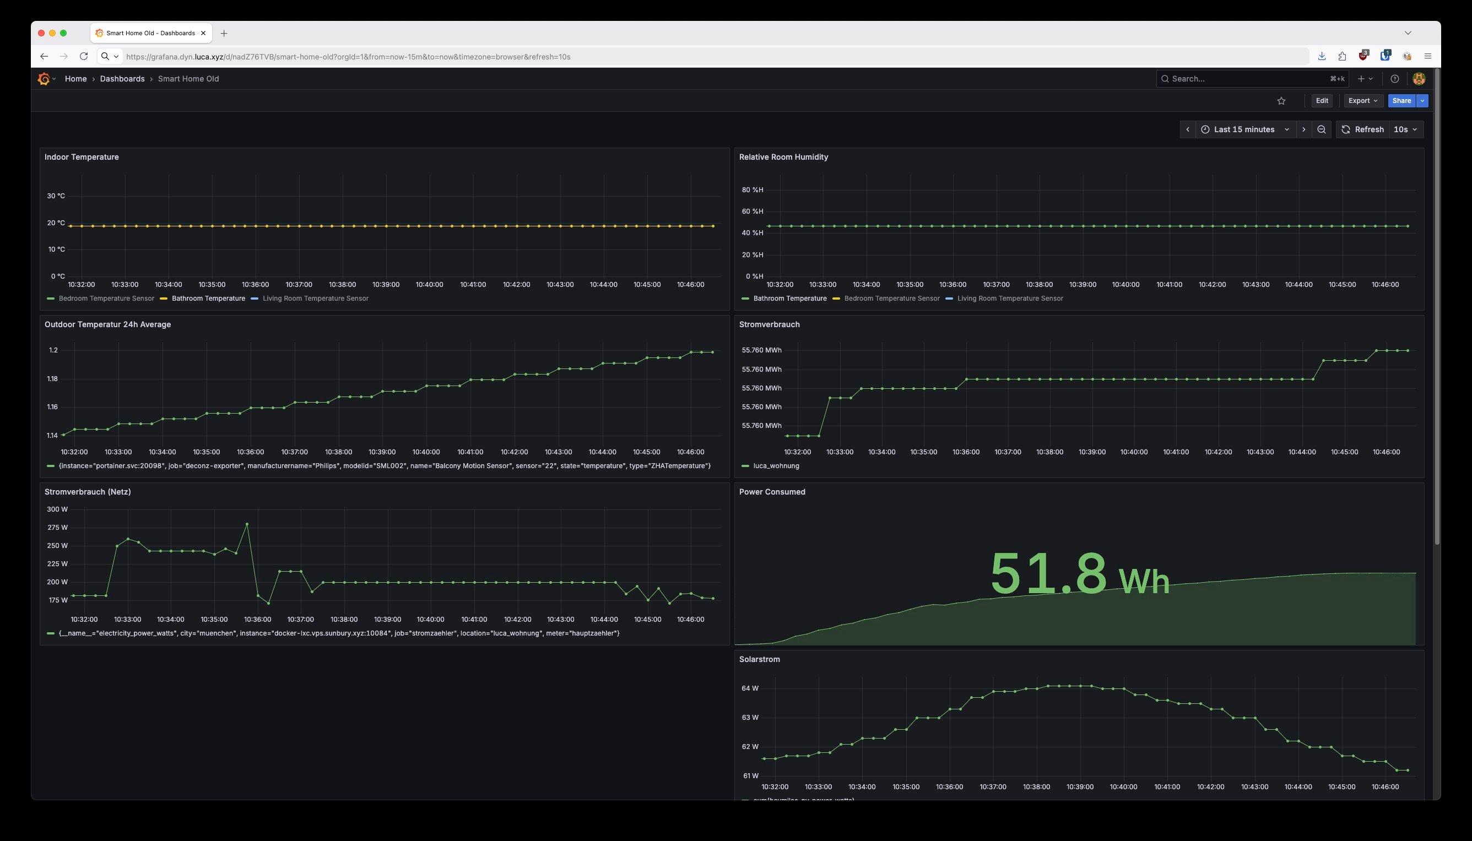Refresh the dashboard using the refresh icon
Viewport: 1472px width, 841px height.
pos(1346,129)
